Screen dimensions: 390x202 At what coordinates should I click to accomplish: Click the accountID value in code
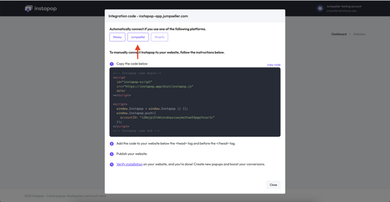pyautogui.click(x=177, y=117)
